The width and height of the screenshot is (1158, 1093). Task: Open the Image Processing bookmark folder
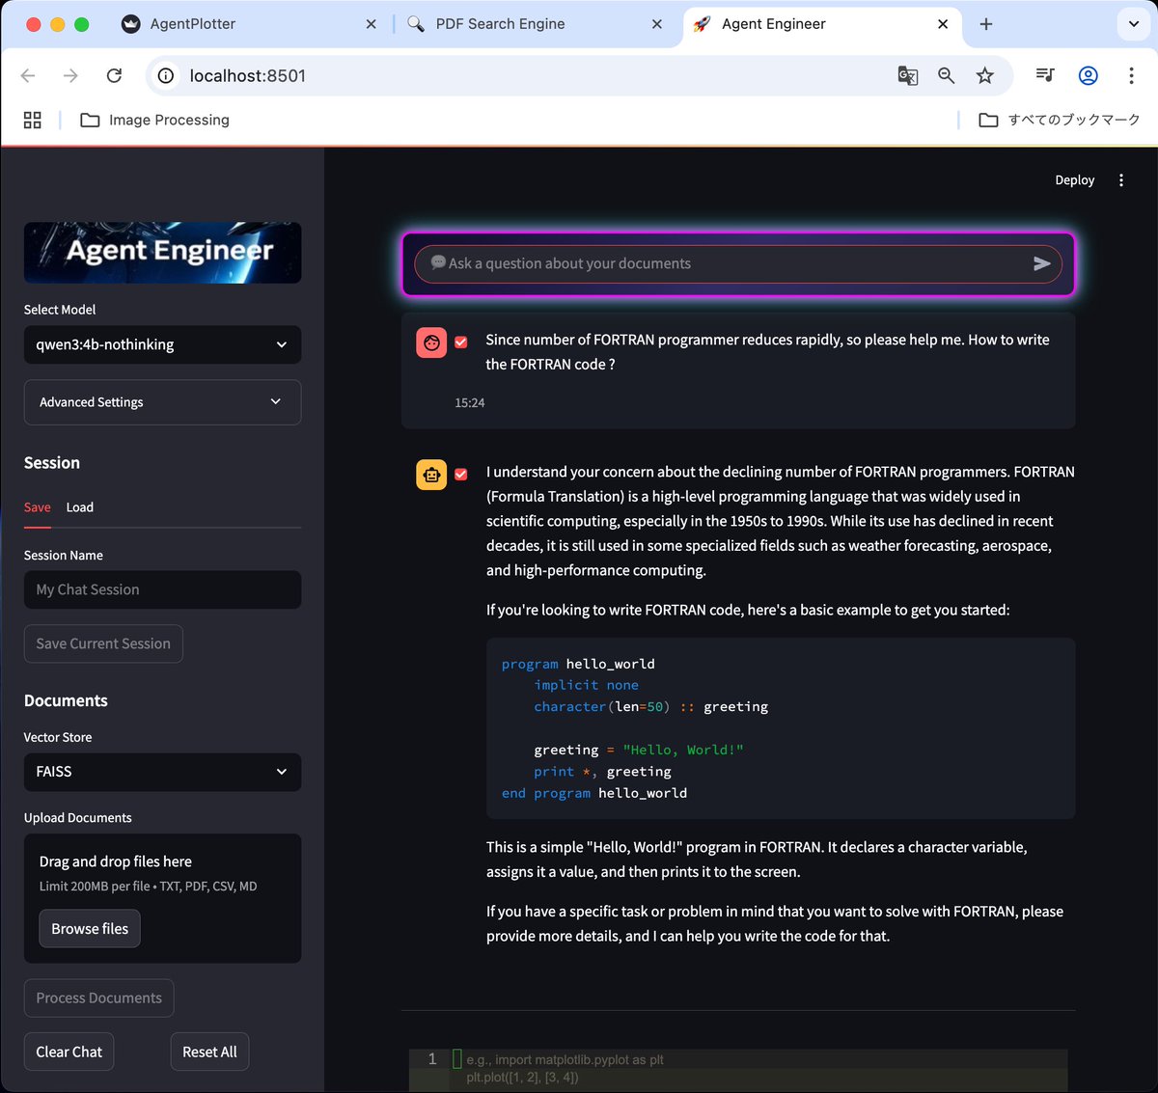click(154, 120)
